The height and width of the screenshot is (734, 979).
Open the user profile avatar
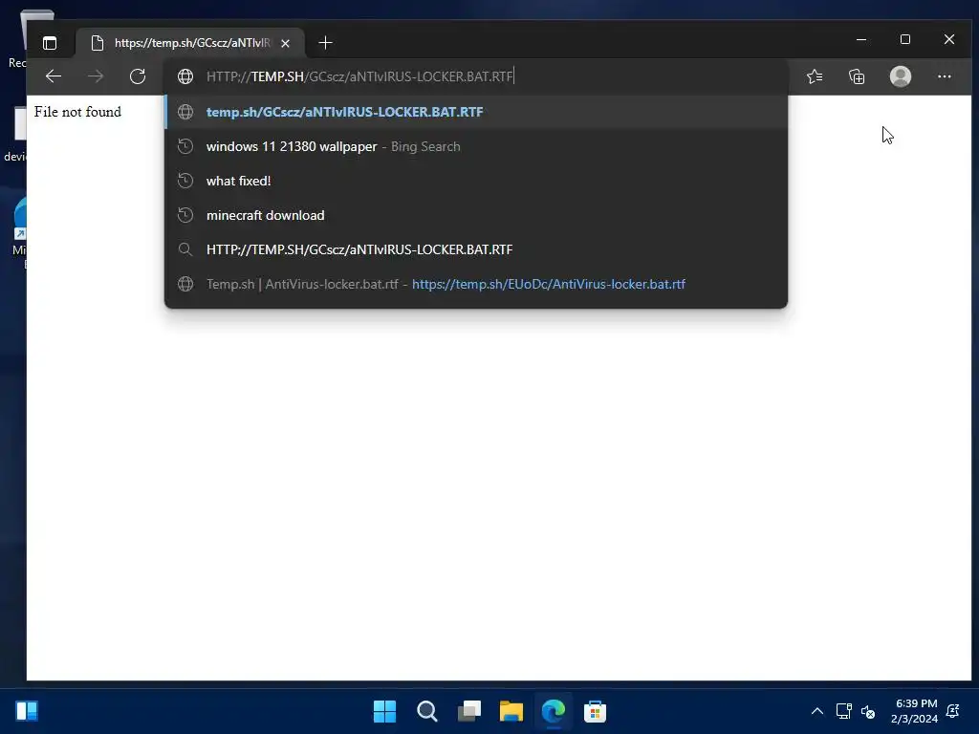coord(900,76)
